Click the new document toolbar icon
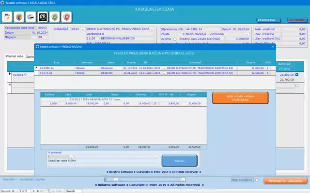This screenshot has height=193, width=310. coord(8,17)
